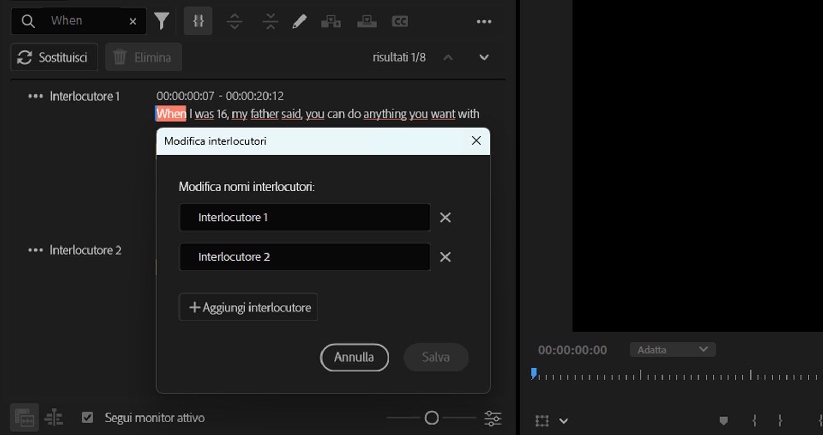Open options dots for Interlocutore 1
This screenshot has height=435, width=823.
coord(35,96)
